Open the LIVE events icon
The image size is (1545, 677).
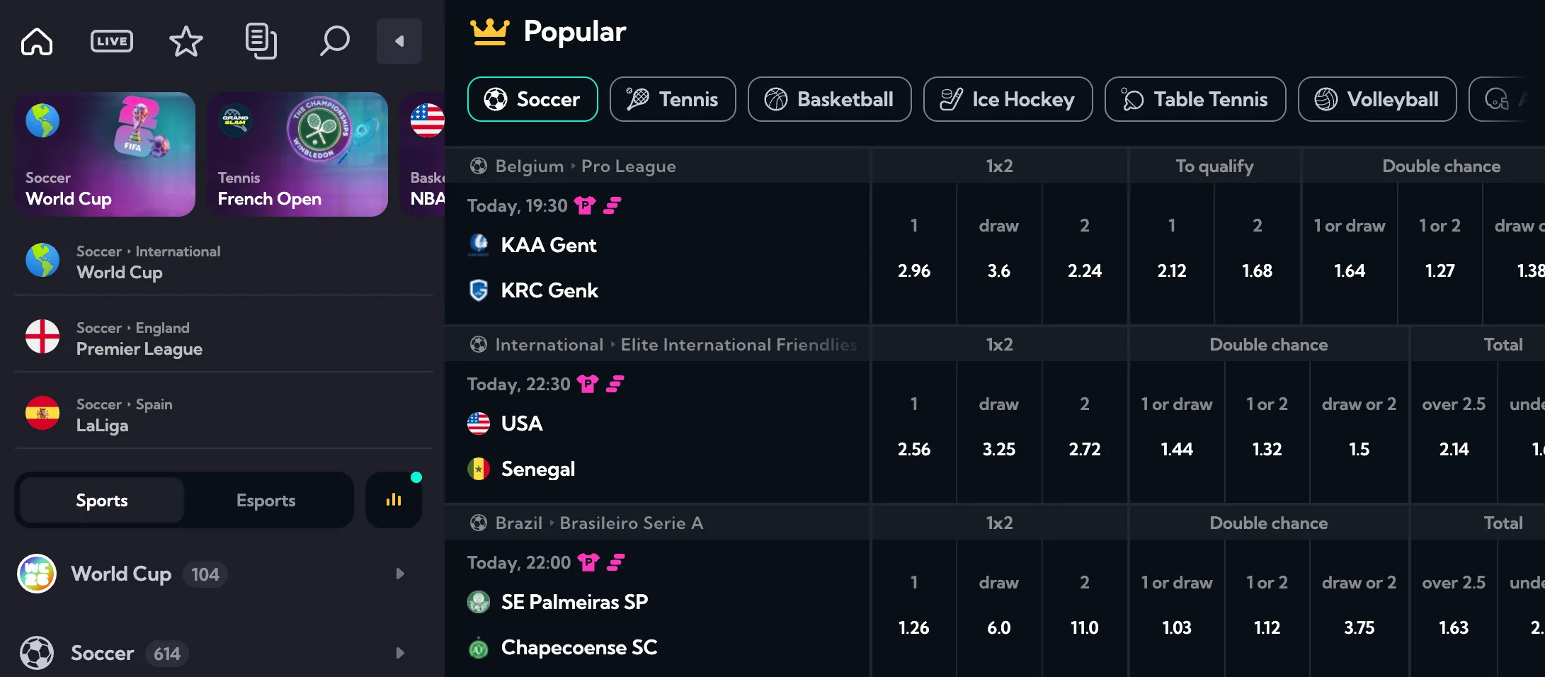coord(112,41)
